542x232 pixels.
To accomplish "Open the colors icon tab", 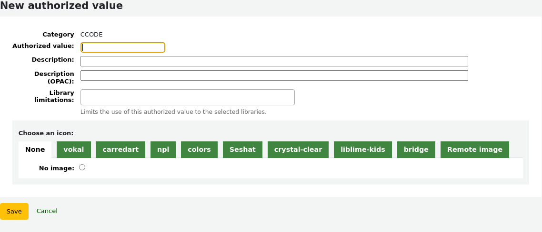I will point(199,149).
